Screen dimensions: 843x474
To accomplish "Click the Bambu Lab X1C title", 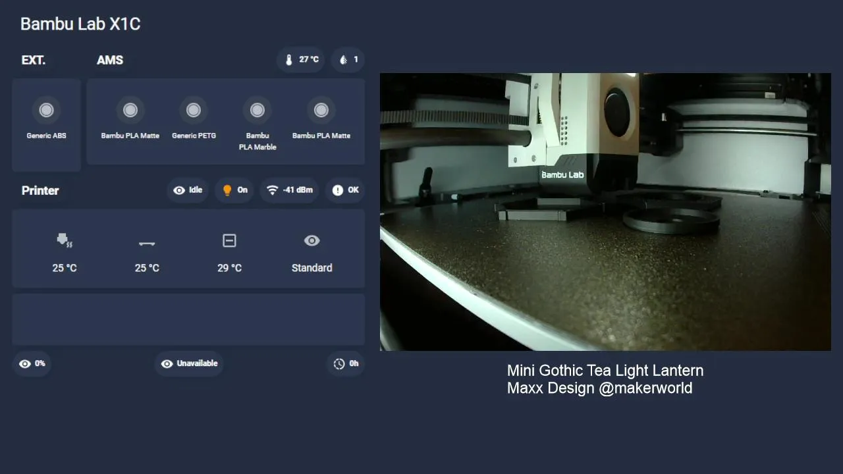I will (80, 24).
